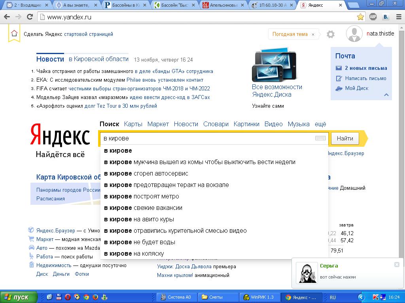Image resolution: width=405 pixels, height=303 pixels.
Task: Click the Yandex.Browser globe icon
Action: [x=31, y=230]
